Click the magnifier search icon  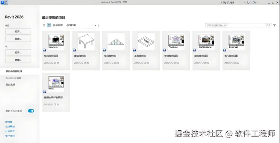[x=269, y=25]
